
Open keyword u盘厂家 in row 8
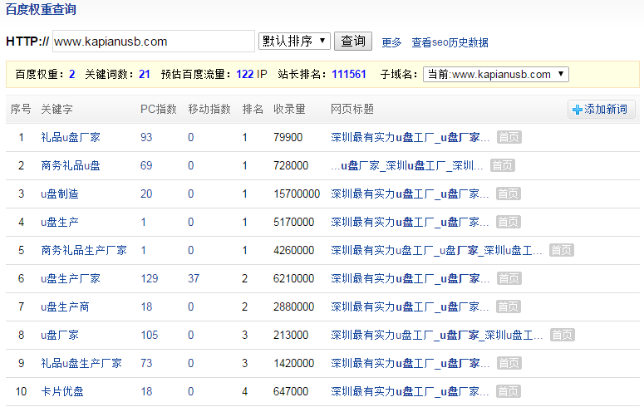tap(60, 335)
